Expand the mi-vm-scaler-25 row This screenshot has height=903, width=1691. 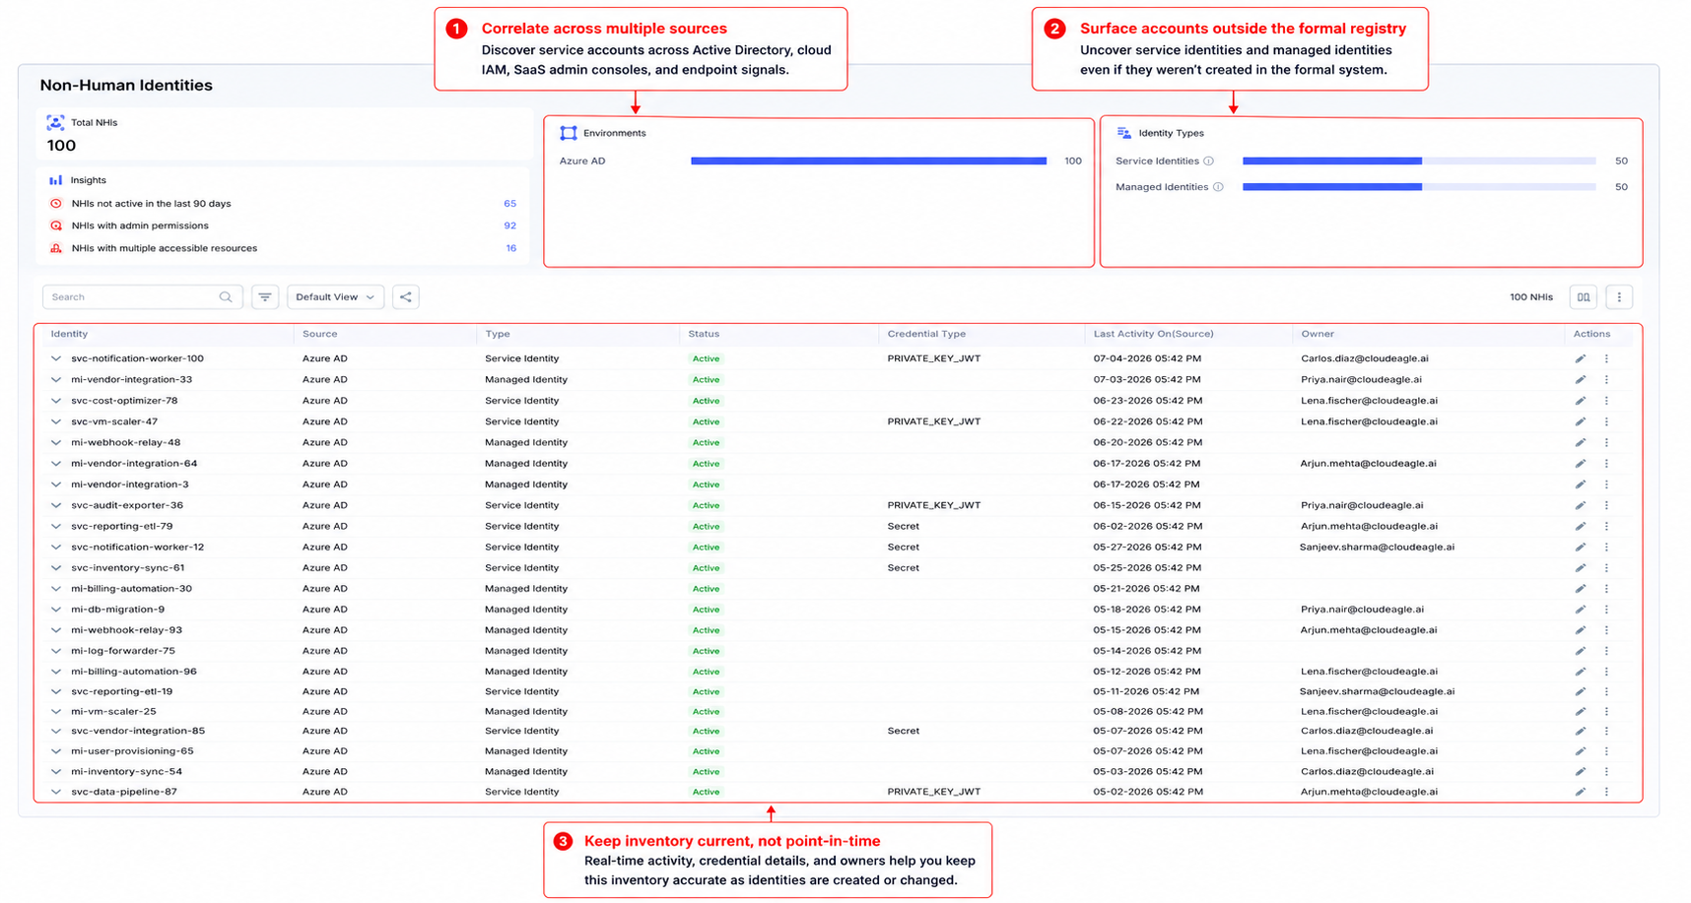[x=56, y=712]
